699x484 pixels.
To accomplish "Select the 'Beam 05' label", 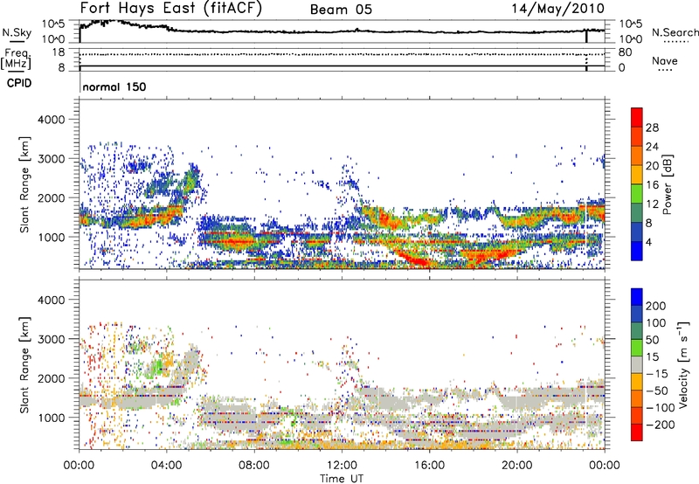I will tap(341, 10).
